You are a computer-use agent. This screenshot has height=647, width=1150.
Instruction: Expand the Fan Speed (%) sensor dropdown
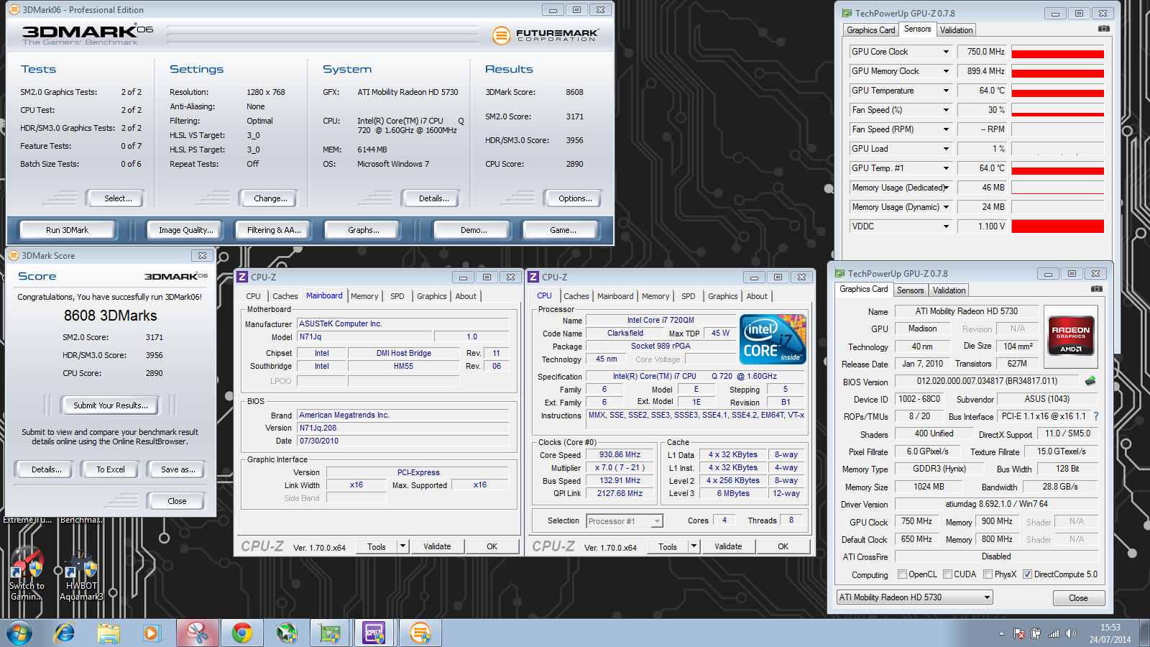[x=946, y=110]
